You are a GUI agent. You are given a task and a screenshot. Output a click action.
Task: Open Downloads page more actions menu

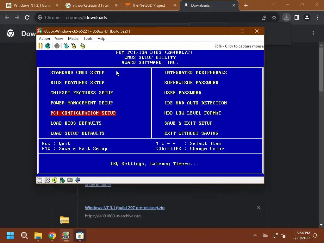coord(313,33)
